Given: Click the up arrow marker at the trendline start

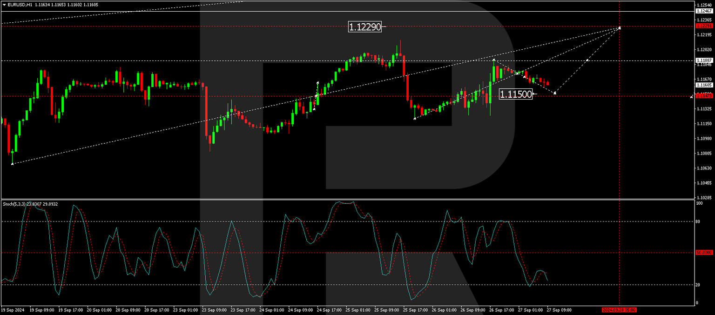Looking at the screenshot, I should (x=12, y=164).
